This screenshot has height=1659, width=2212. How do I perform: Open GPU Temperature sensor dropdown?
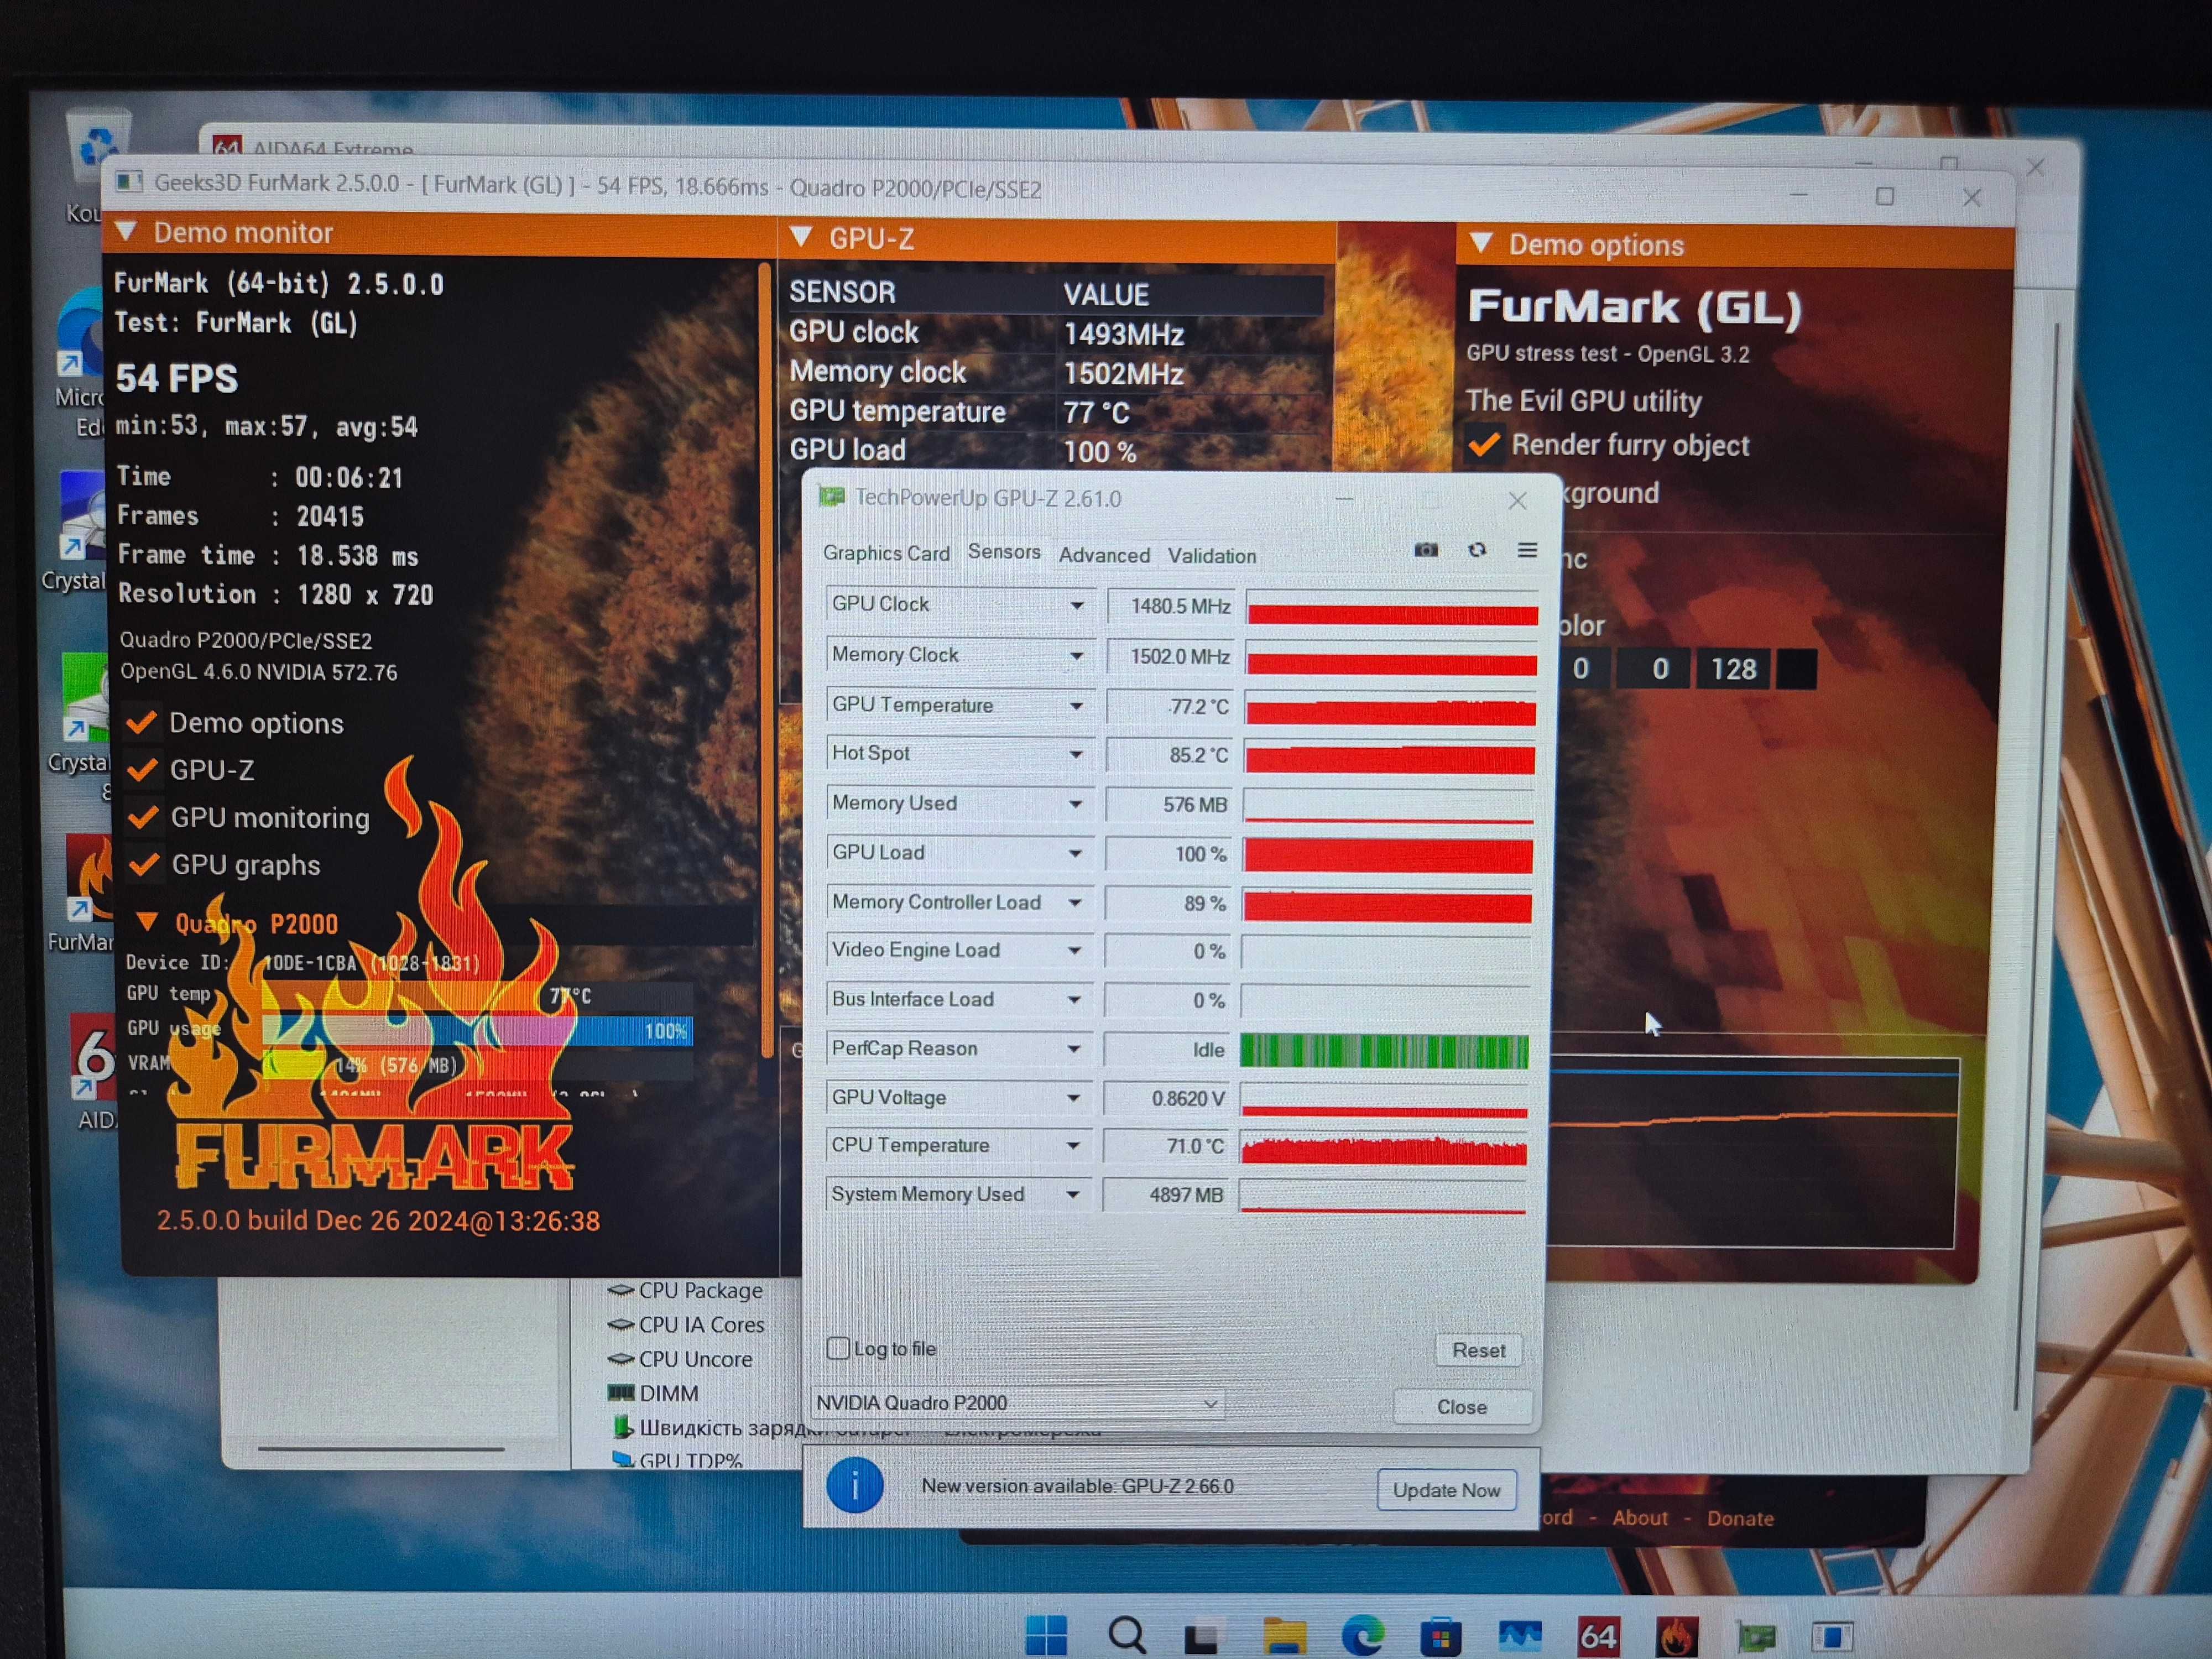(x=1076, y=706)
